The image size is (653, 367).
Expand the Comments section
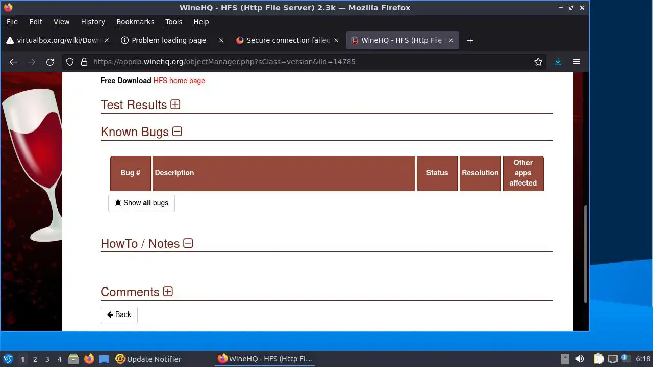click(168, 292)
